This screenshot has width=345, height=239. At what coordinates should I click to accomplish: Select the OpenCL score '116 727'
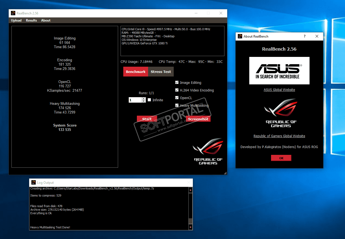point(65,86)
